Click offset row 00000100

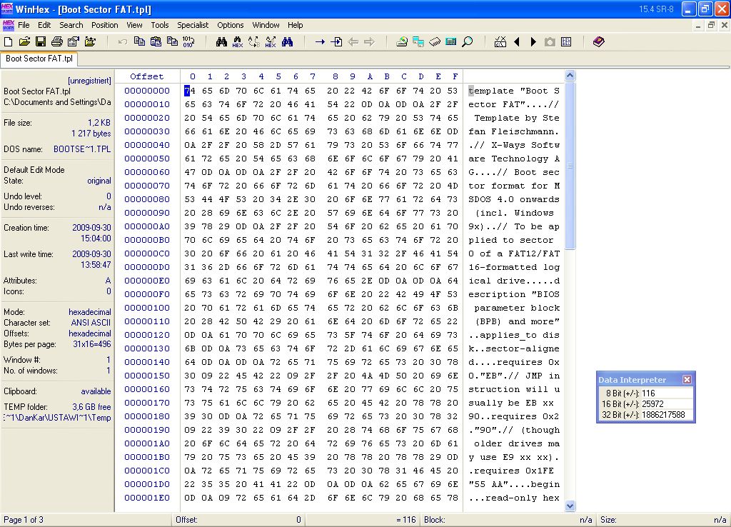(147, 308)
